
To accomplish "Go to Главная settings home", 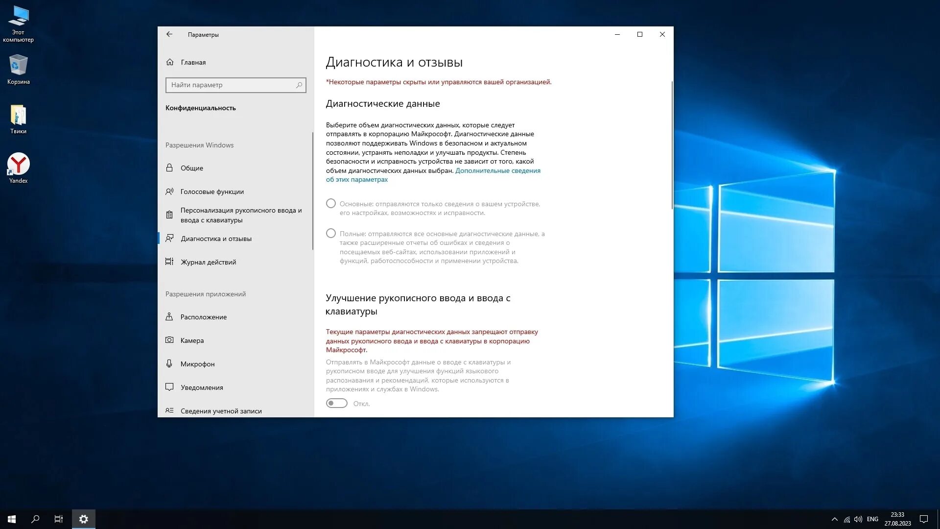I will [235, 62].
